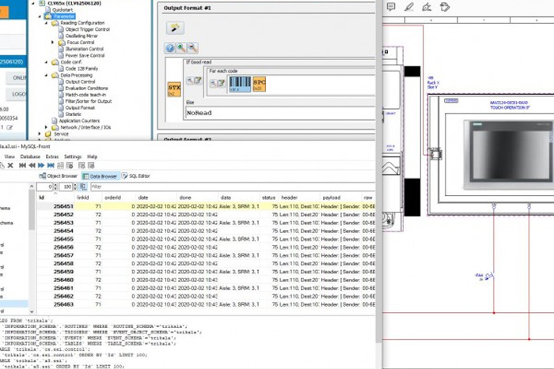Click the NoRead Else text field
This screenshot has width=554, height=369.
tap(280, 113)
